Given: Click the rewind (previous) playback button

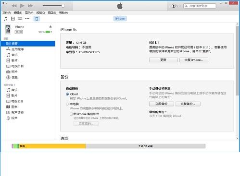Looking at the screenshot, I should (x=14, y=6).
